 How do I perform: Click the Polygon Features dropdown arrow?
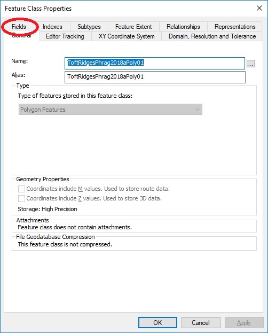[x=198, y=110]
